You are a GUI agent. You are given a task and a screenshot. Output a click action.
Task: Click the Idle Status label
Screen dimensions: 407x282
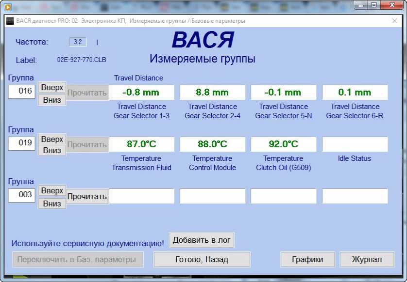pyautogui.click(x=355, y=158)
